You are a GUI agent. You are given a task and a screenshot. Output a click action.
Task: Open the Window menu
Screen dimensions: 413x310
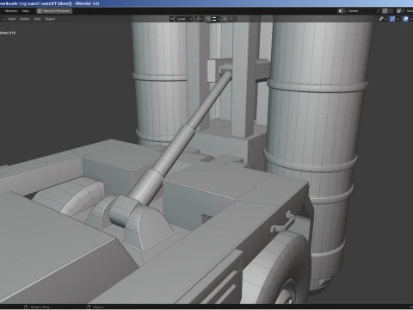click(x=11, y=11)
